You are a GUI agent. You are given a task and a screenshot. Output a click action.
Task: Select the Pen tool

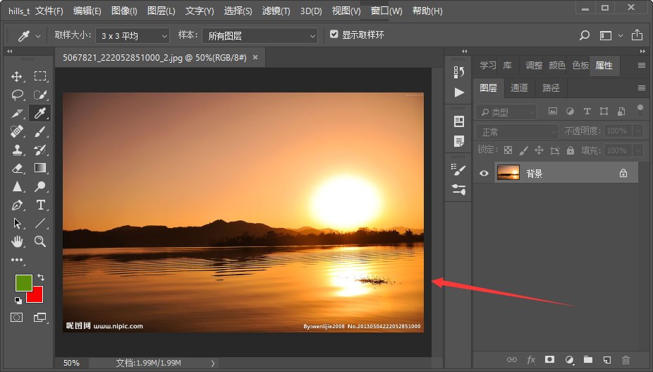coord(17,205)
